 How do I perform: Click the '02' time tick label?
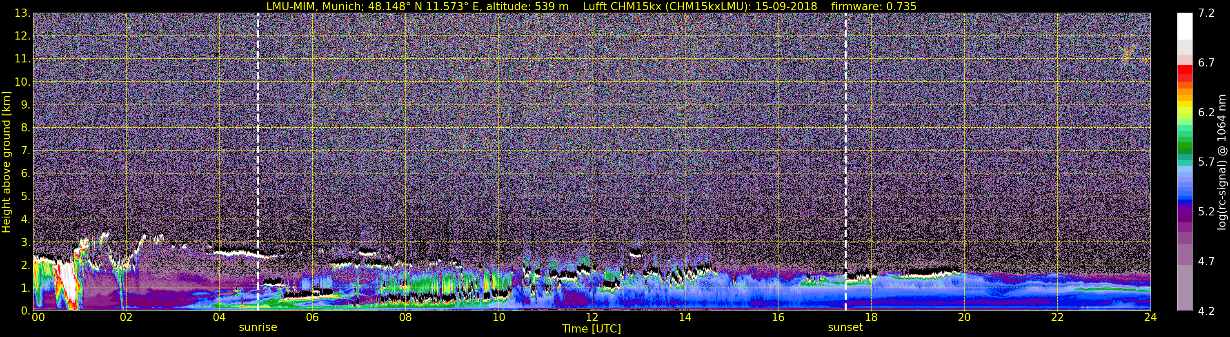[126, 317]
